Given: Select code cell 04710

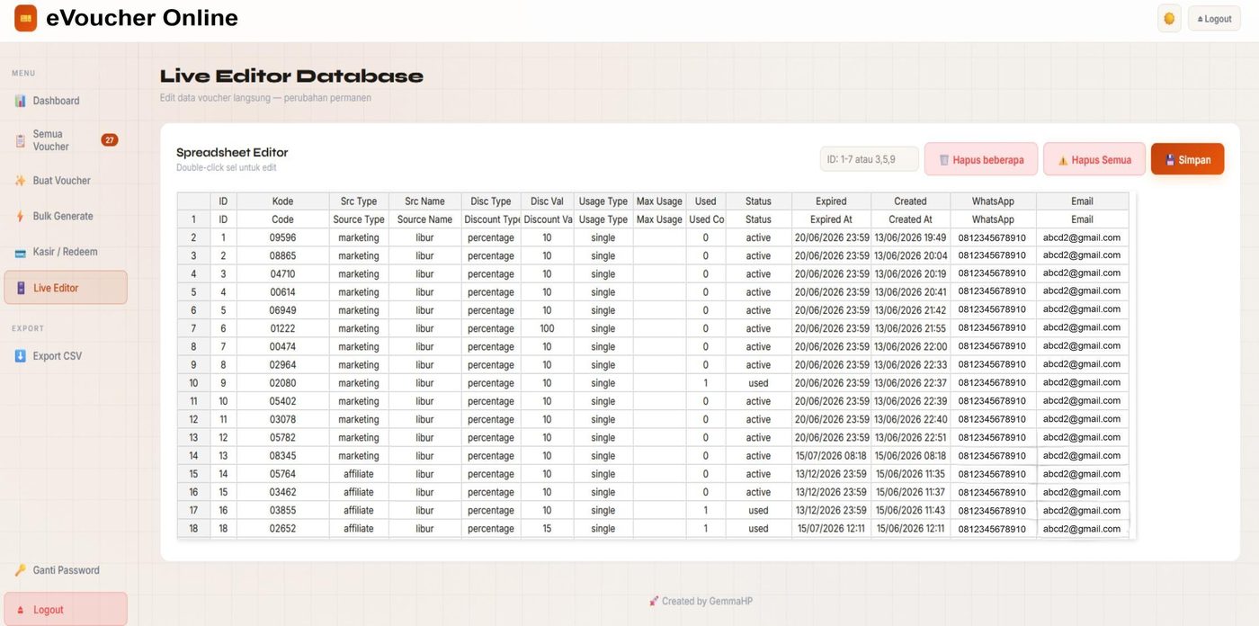Looking at the screenshot, I should point(282,274).
